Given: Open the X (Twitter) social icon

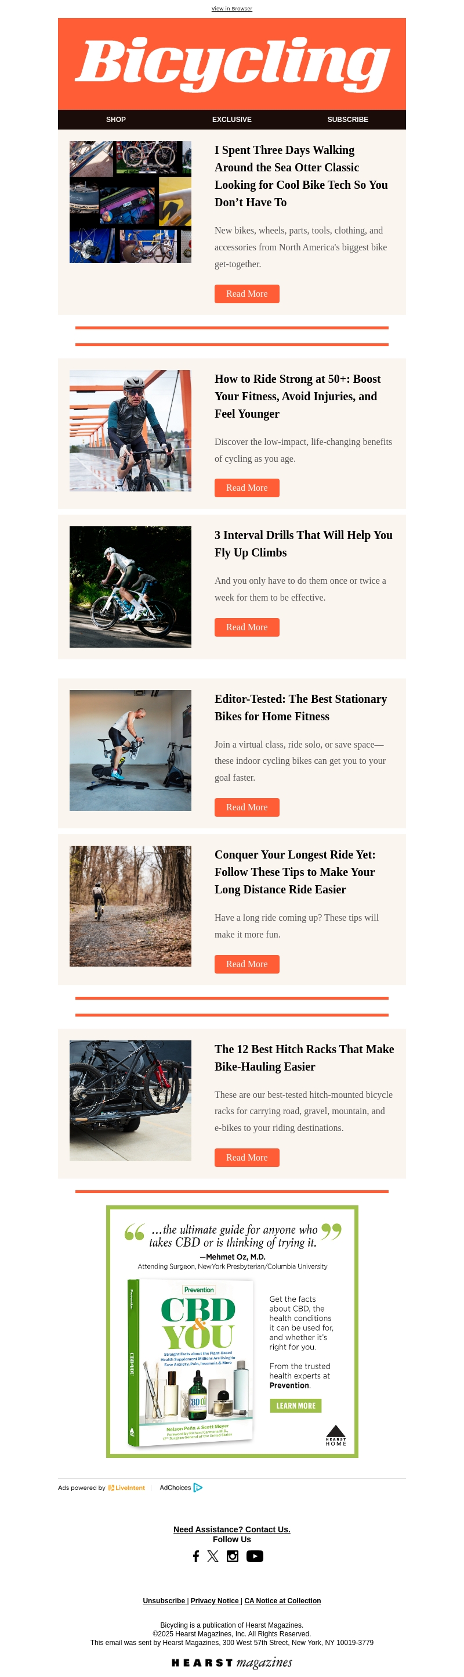Looking at the screenshot, I should point(213,1556).
